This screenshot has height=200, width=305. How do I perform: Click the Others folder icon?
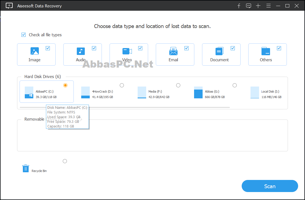click(x=266, y=51)
